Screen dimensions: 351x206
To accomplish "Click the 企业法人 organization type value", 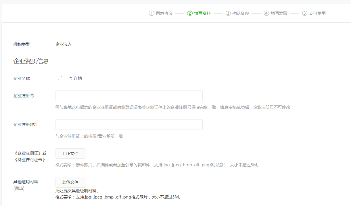I will coord(63,44).
